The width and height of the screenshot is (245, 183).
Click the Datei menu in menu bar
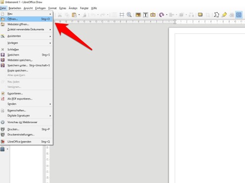3,8
